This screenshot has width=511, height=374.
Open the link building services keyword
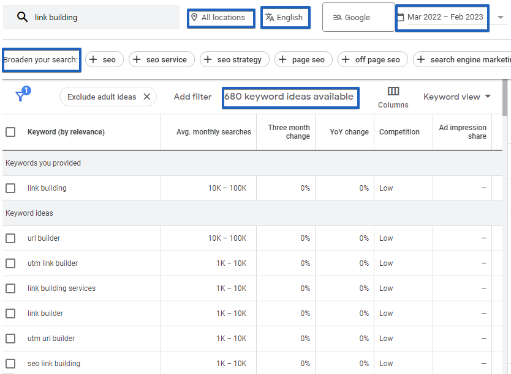[61, 288]
